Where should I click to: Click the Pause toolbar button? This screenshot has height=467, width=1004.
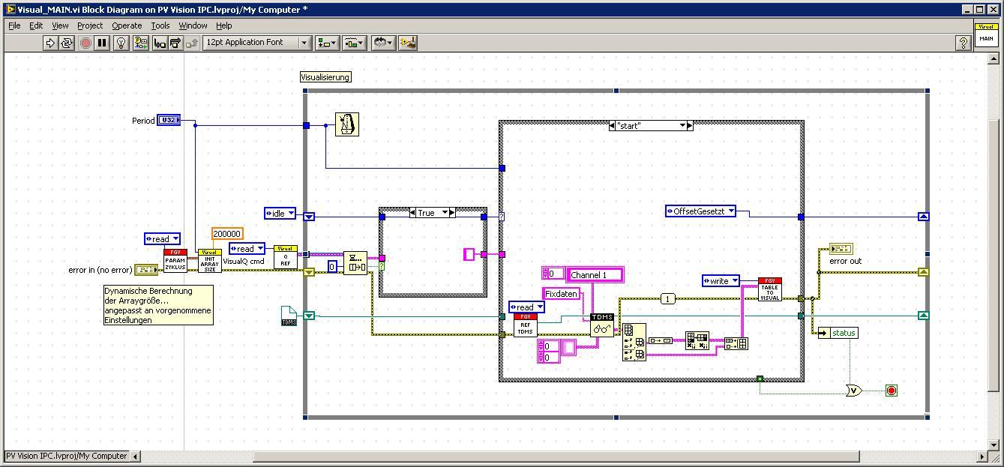(103, 43)
